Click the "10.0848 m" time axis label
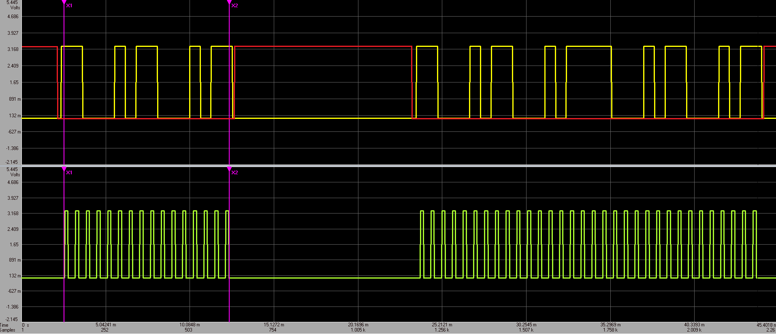This screenshot has width=776, height=334. pyautogui.click(x=190, y=325)
